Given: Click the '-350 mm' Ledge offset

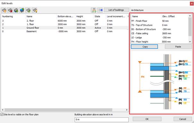Looking at the screenshot, I should (x=166, y=37).
